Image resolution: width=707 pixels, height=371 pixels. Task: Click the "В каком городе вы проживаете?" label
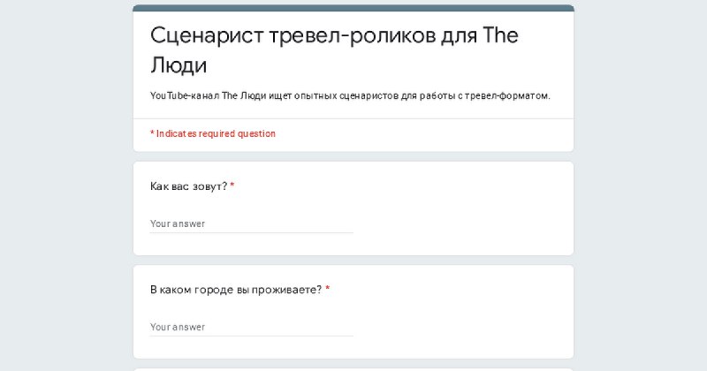[236, 290]
